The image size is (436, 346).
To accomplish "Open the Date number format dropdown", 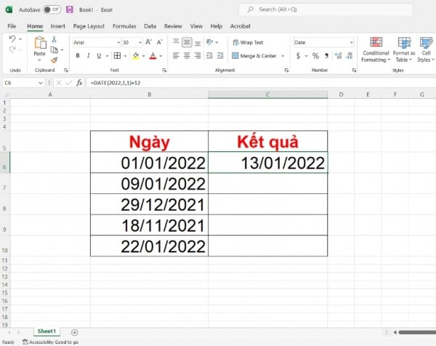I will pos(351,43).
